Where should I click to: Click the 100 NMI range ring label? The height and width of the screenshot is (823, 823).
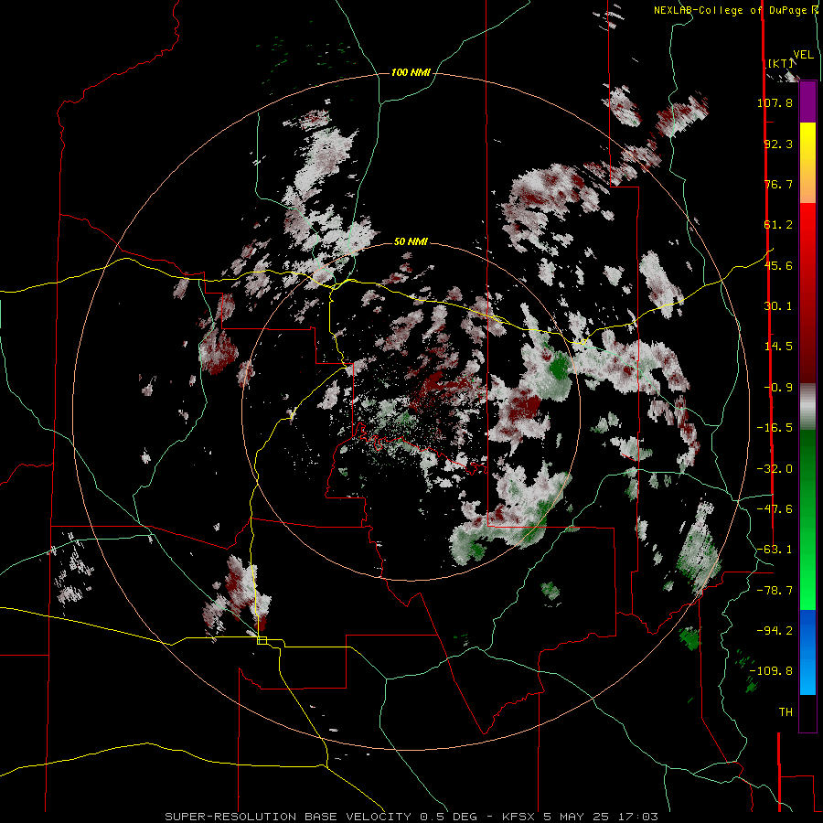[x=411, y=72]
